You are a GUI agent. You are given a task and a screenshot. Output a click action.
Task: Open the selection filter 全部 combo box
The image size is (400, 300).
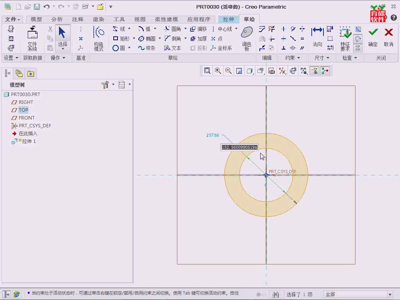point(358,295)
